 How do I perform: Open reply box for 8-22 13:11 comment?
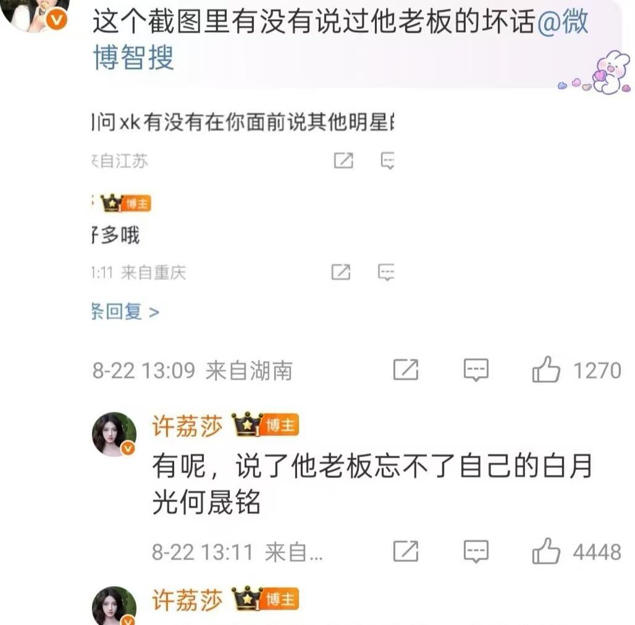pyautogui.click(x=476, y=551)
